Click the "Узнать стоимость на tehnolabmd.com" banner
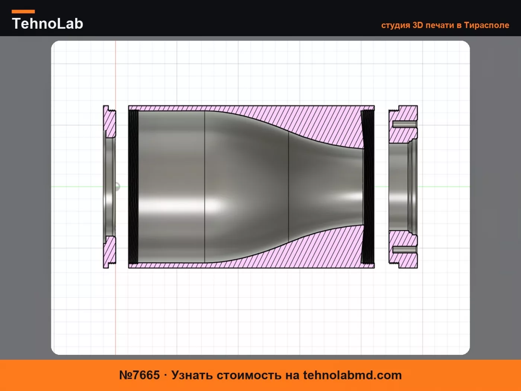 point(260,375)
